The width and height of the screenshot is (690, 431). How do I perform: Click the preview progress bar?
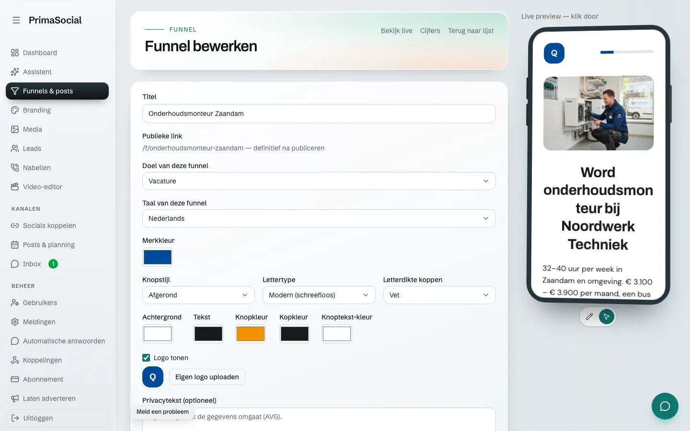[x=627, y=52]
